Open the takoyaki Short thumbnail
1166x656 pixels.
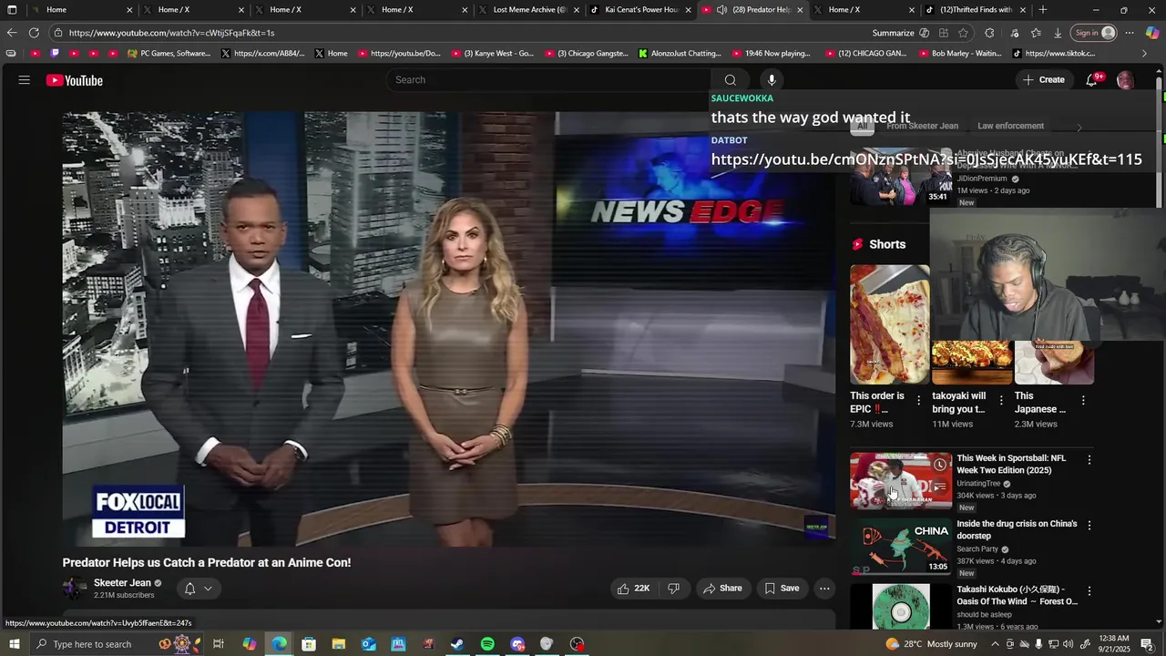[x=971, y=363]
